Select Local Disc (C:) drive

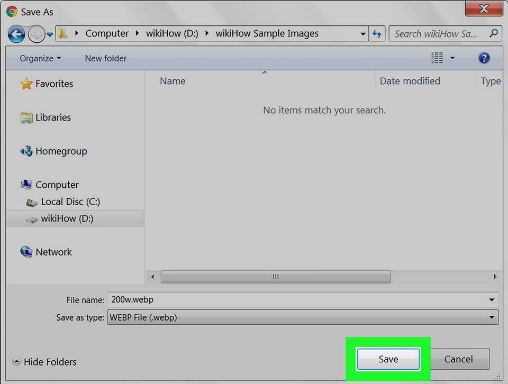pyautogui.click(x=70, y=202)
